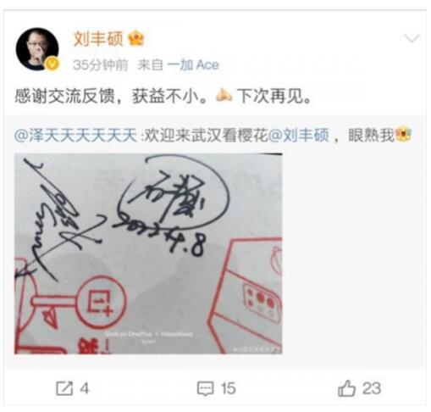Viewport: 431px width, 412px height.
Task: Click the 35分钟前 timestamp
Action: [x=100, y=65]
